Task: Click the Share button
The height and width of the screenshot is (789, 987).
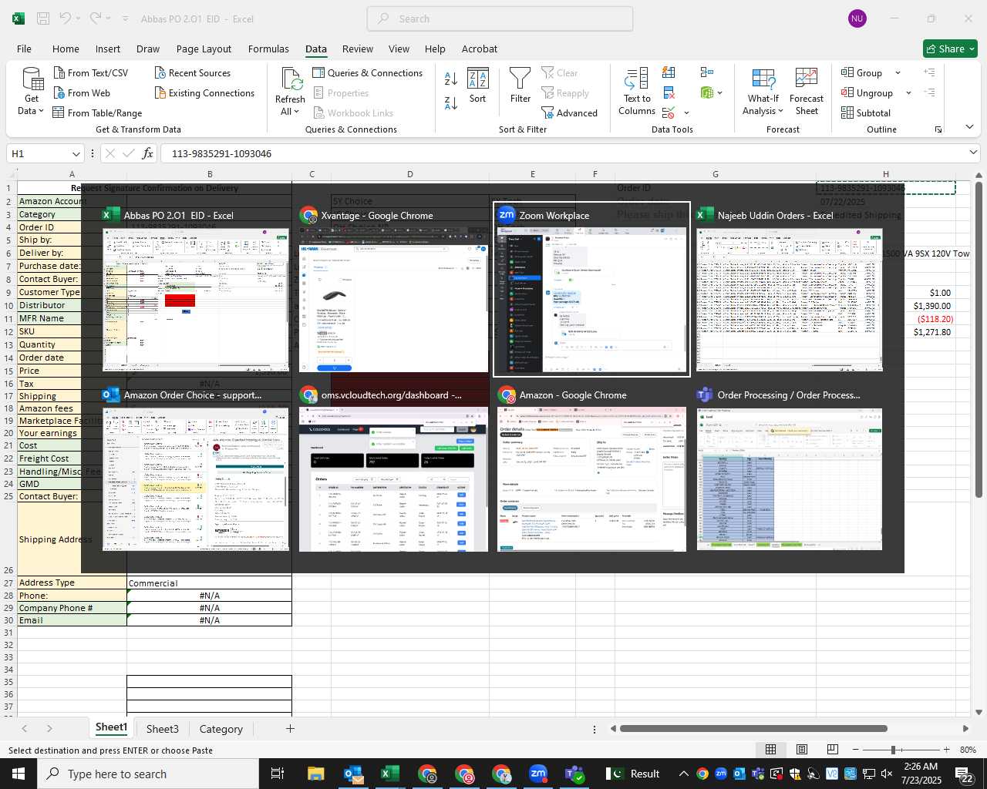Action: [950, 49]
